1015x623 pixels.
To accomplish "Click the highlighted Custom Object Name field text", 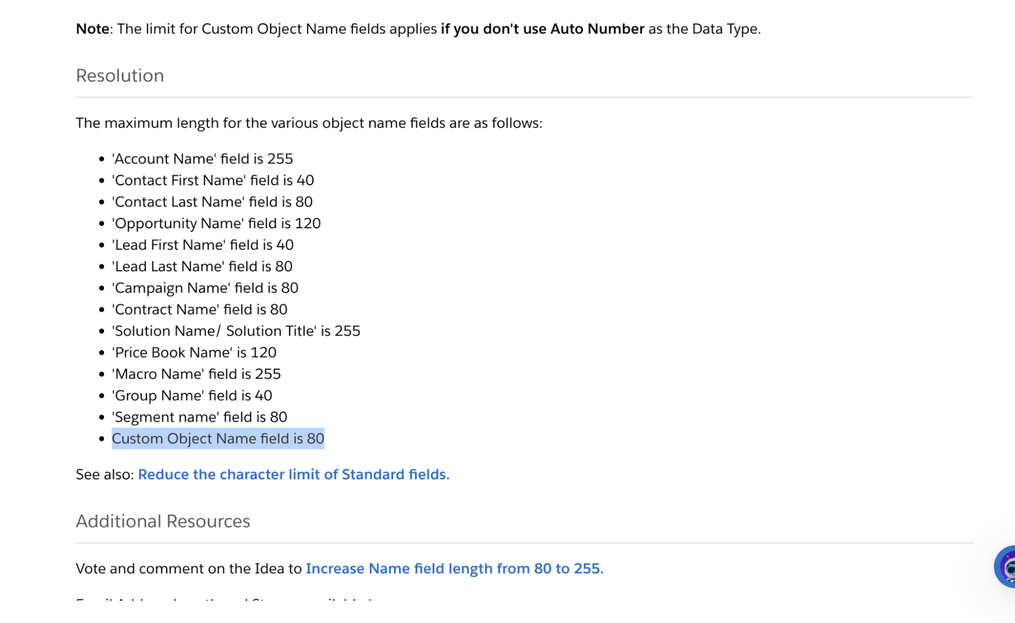I will point(218,438).
